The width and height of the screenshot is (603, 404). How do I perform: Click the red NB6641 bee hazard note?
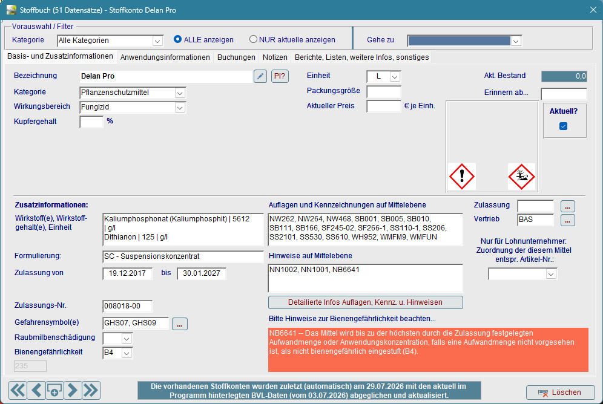pyautogui.click(x=428, y=350)
